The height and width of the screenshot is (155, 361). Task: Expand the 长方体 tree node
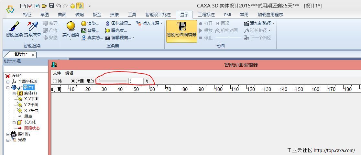(14, 123)
